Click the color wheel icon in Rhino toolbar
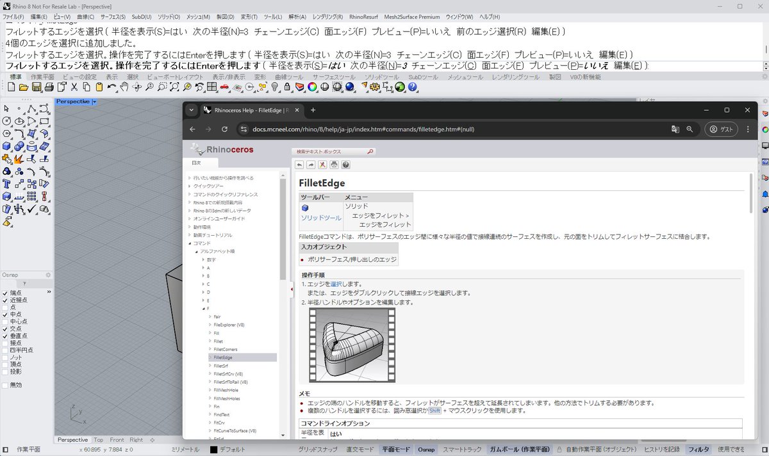Screen dimensions: 769x456 coord(312,87)
